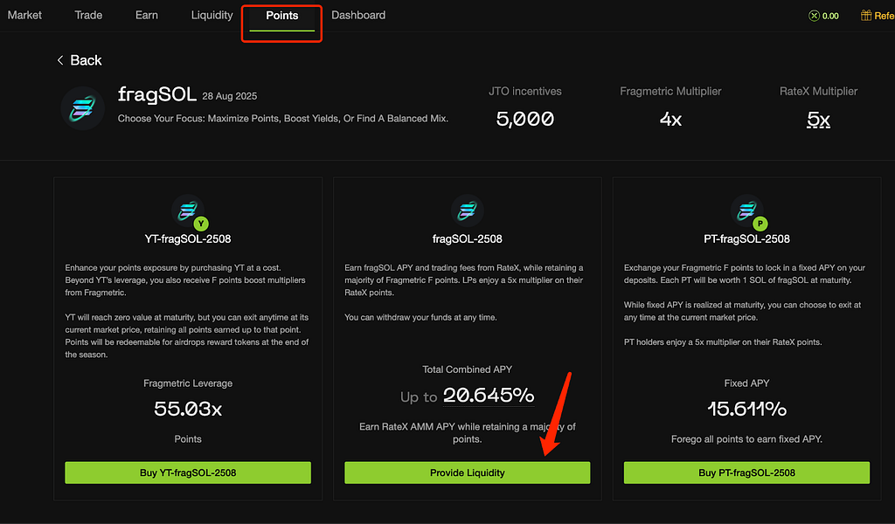The width and height of the screenshot is (895, 524).
Task: Click the back chevron arrow icon
Action: click(60, 60)
